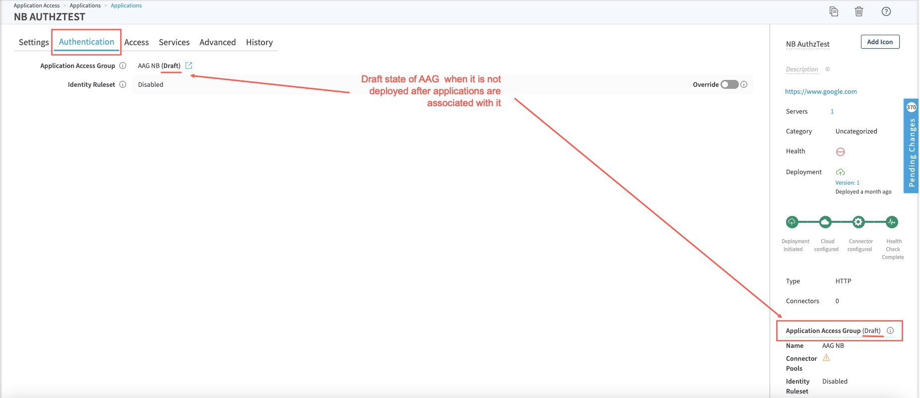Switch to the Access tab

[136, 42]
